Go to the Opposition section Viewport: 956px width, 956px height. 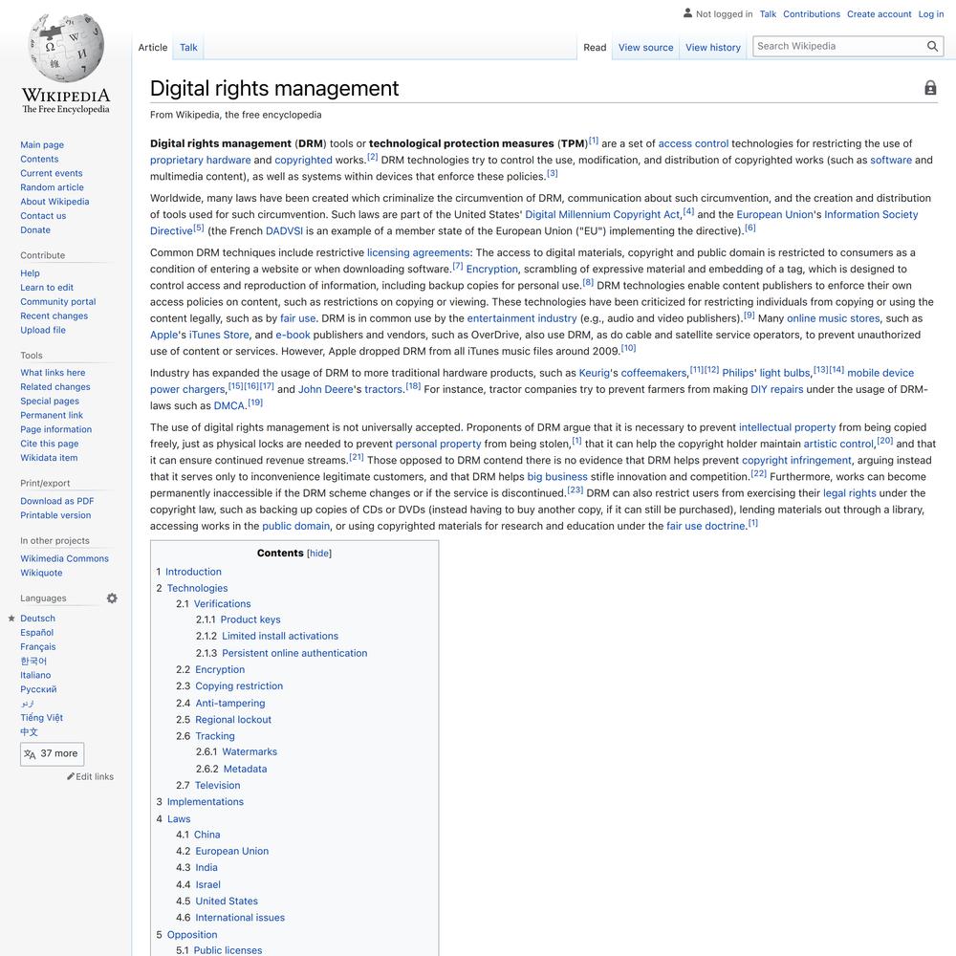(192, 935)
